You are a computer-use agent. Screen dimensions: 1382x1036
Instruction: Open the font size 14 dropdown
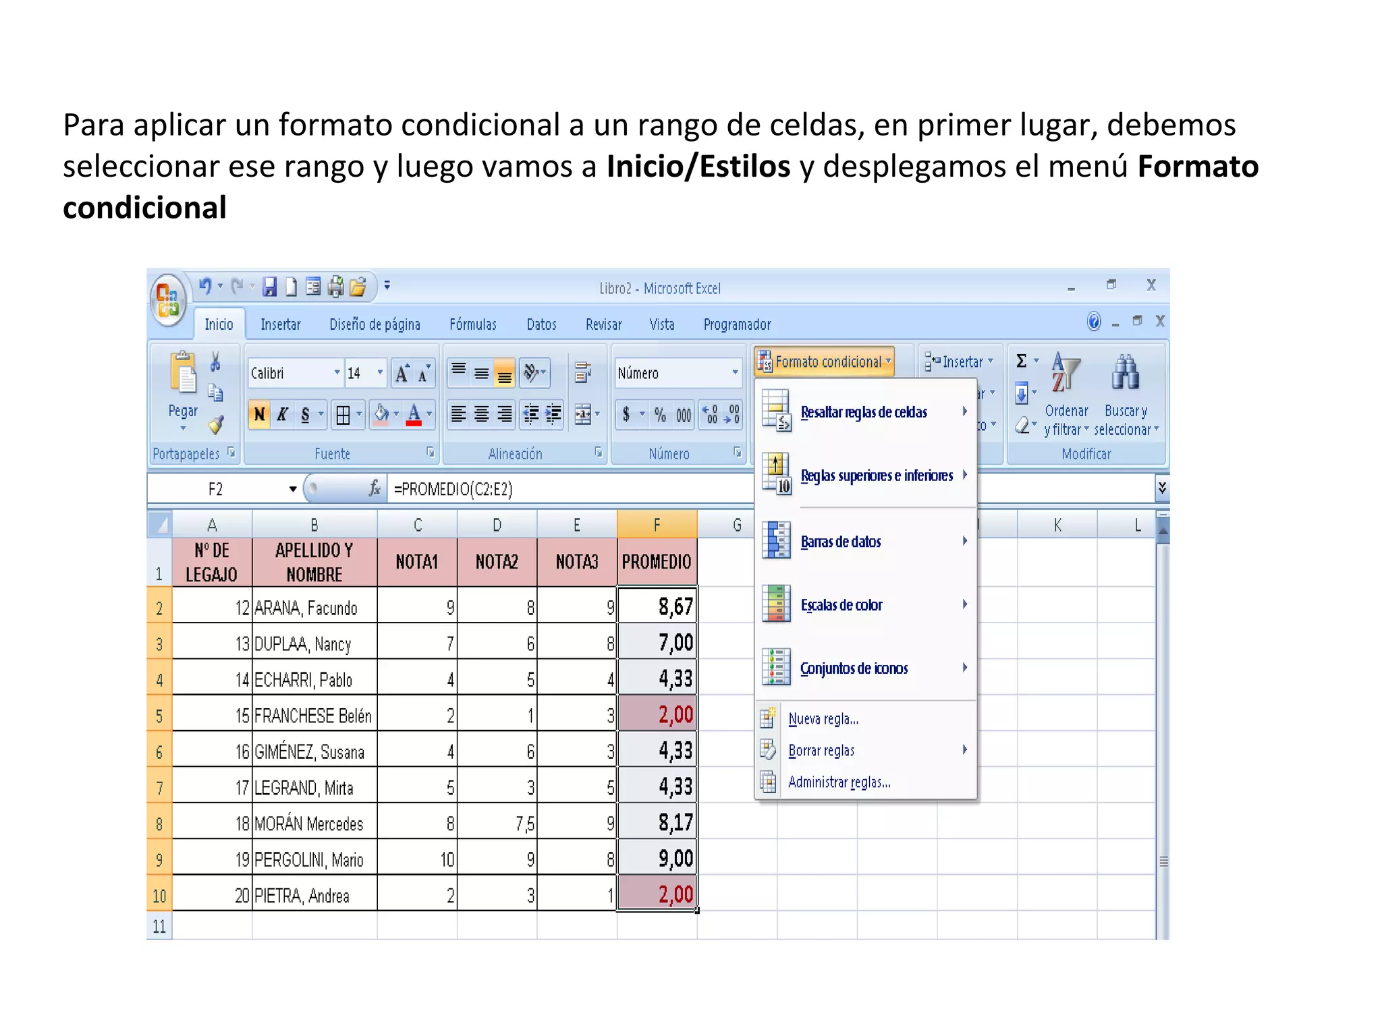click(x=380, y=372)
